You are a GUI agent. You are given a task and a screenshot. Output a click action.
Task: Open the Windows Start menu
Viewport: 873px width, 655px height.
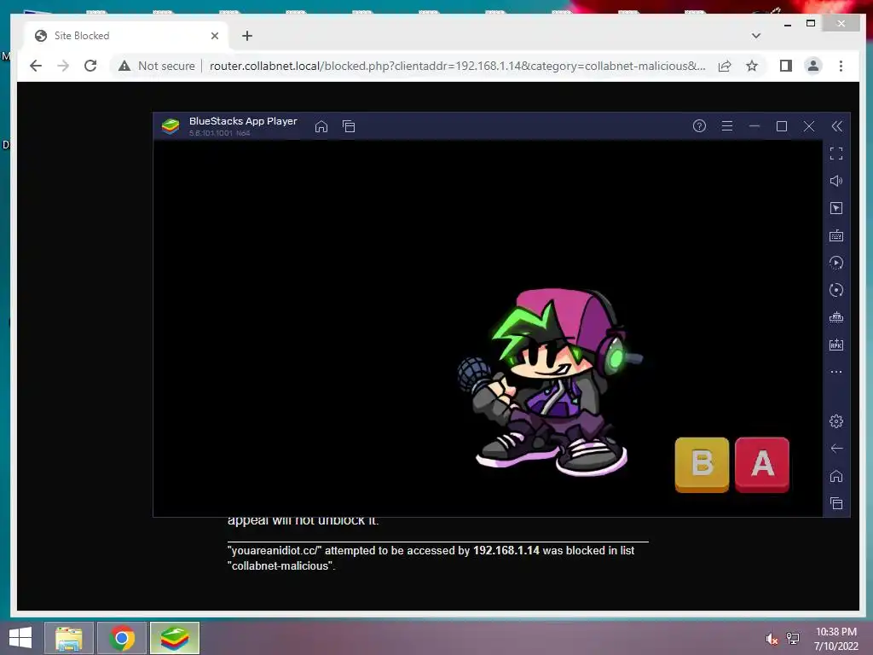[x=20, y=638]
